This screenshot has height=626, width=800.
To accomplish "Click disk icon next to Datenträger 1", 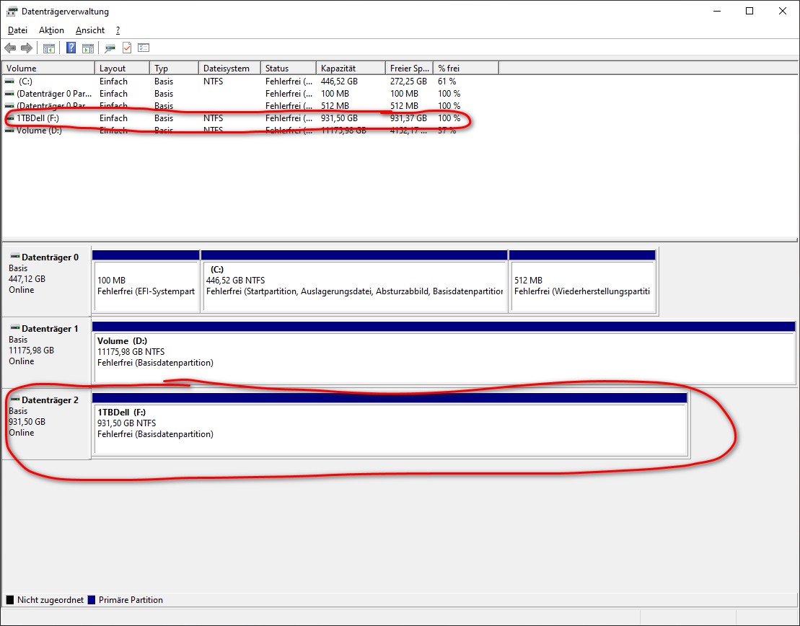I will pos(15,328).
